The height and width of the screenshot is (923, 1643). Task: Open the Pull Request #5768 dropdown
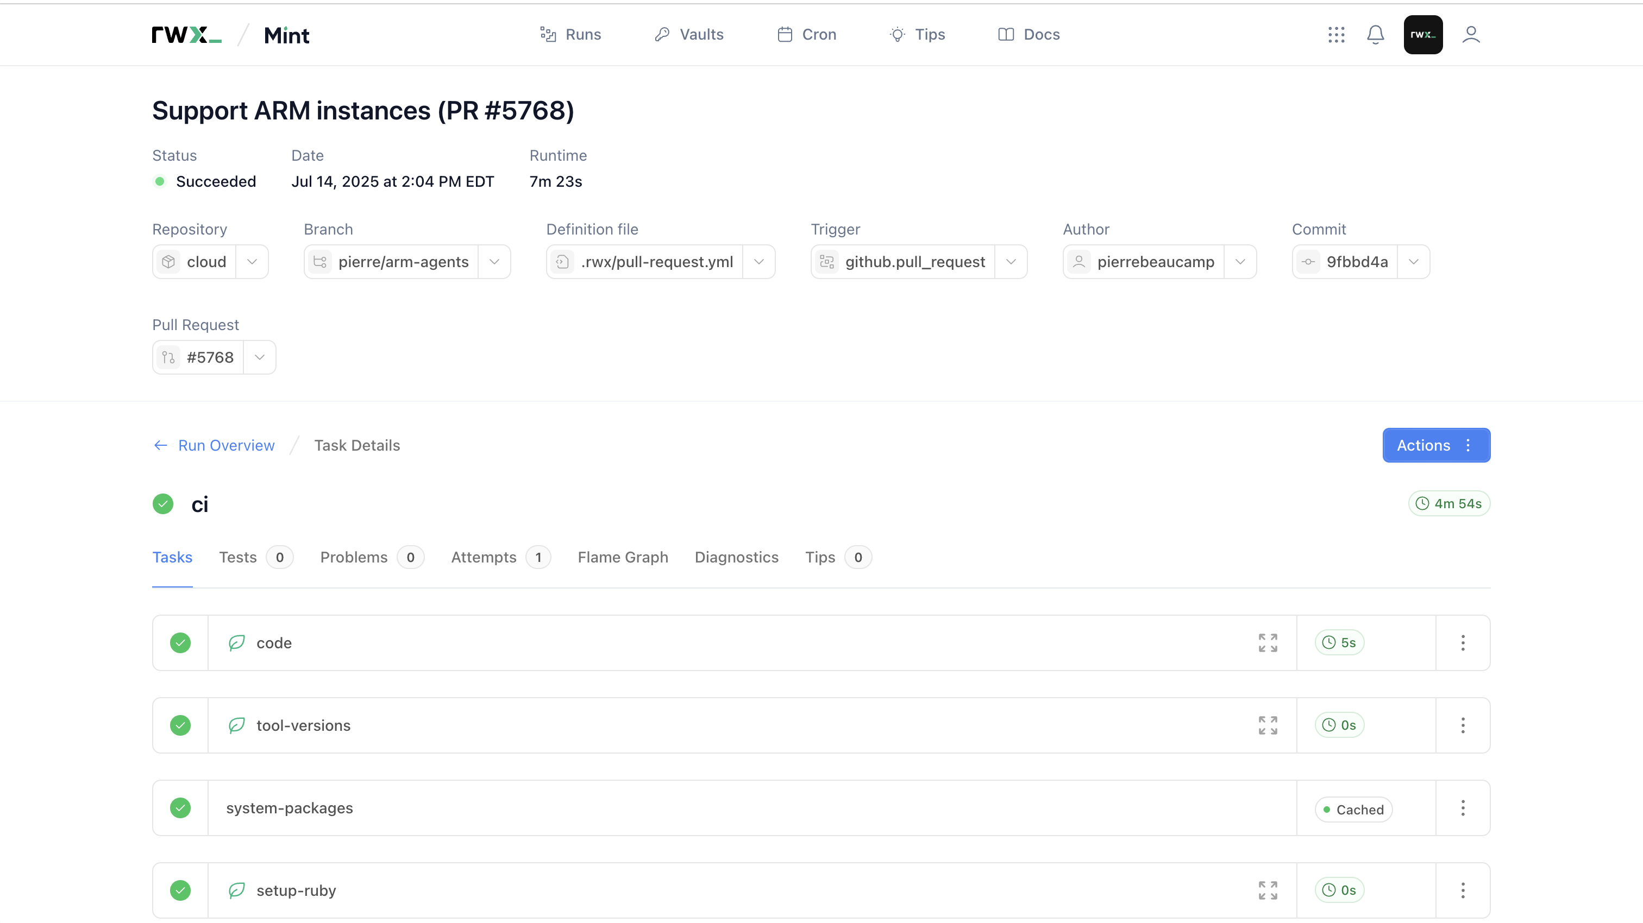pos(260,357)
